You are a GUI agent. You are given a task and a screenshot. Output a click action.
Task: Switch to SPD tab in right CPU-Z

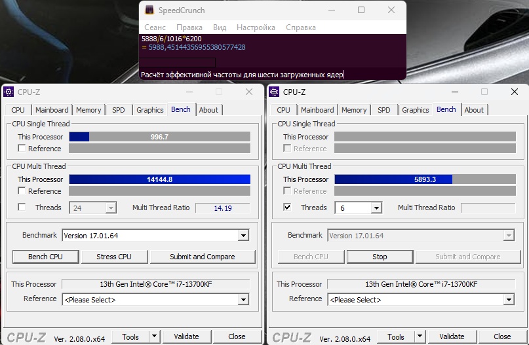[384, 110]
